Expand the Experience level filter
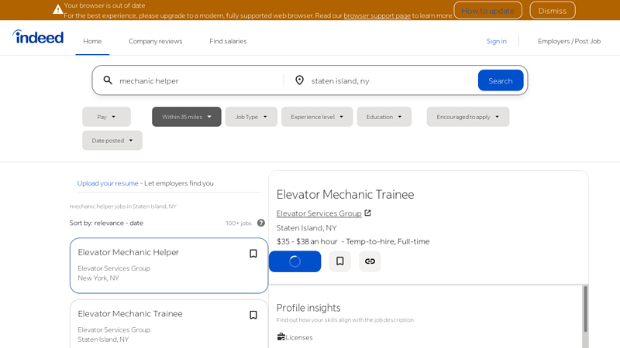 click(x=317, y=117)
